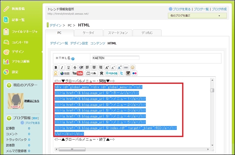This screenshot has height=155, width=235.
Task: Open 新規投稿 in sidebar
Action: [x=18, y=9]
